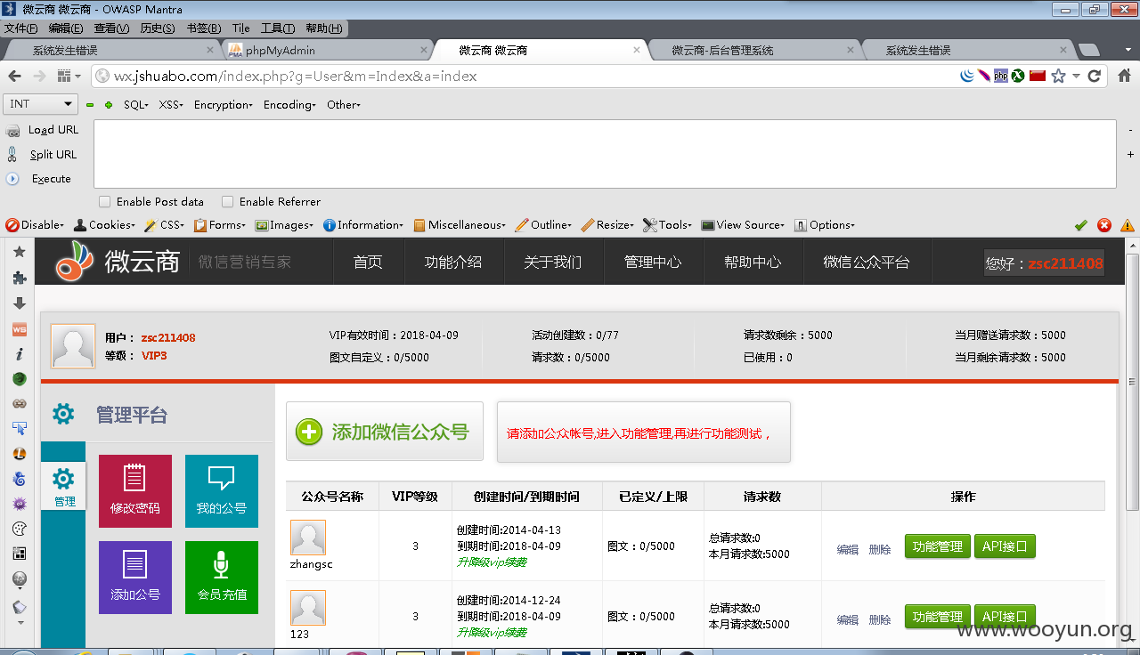
Task: Click API接口 button for zhangsc
Action: 1006,547
